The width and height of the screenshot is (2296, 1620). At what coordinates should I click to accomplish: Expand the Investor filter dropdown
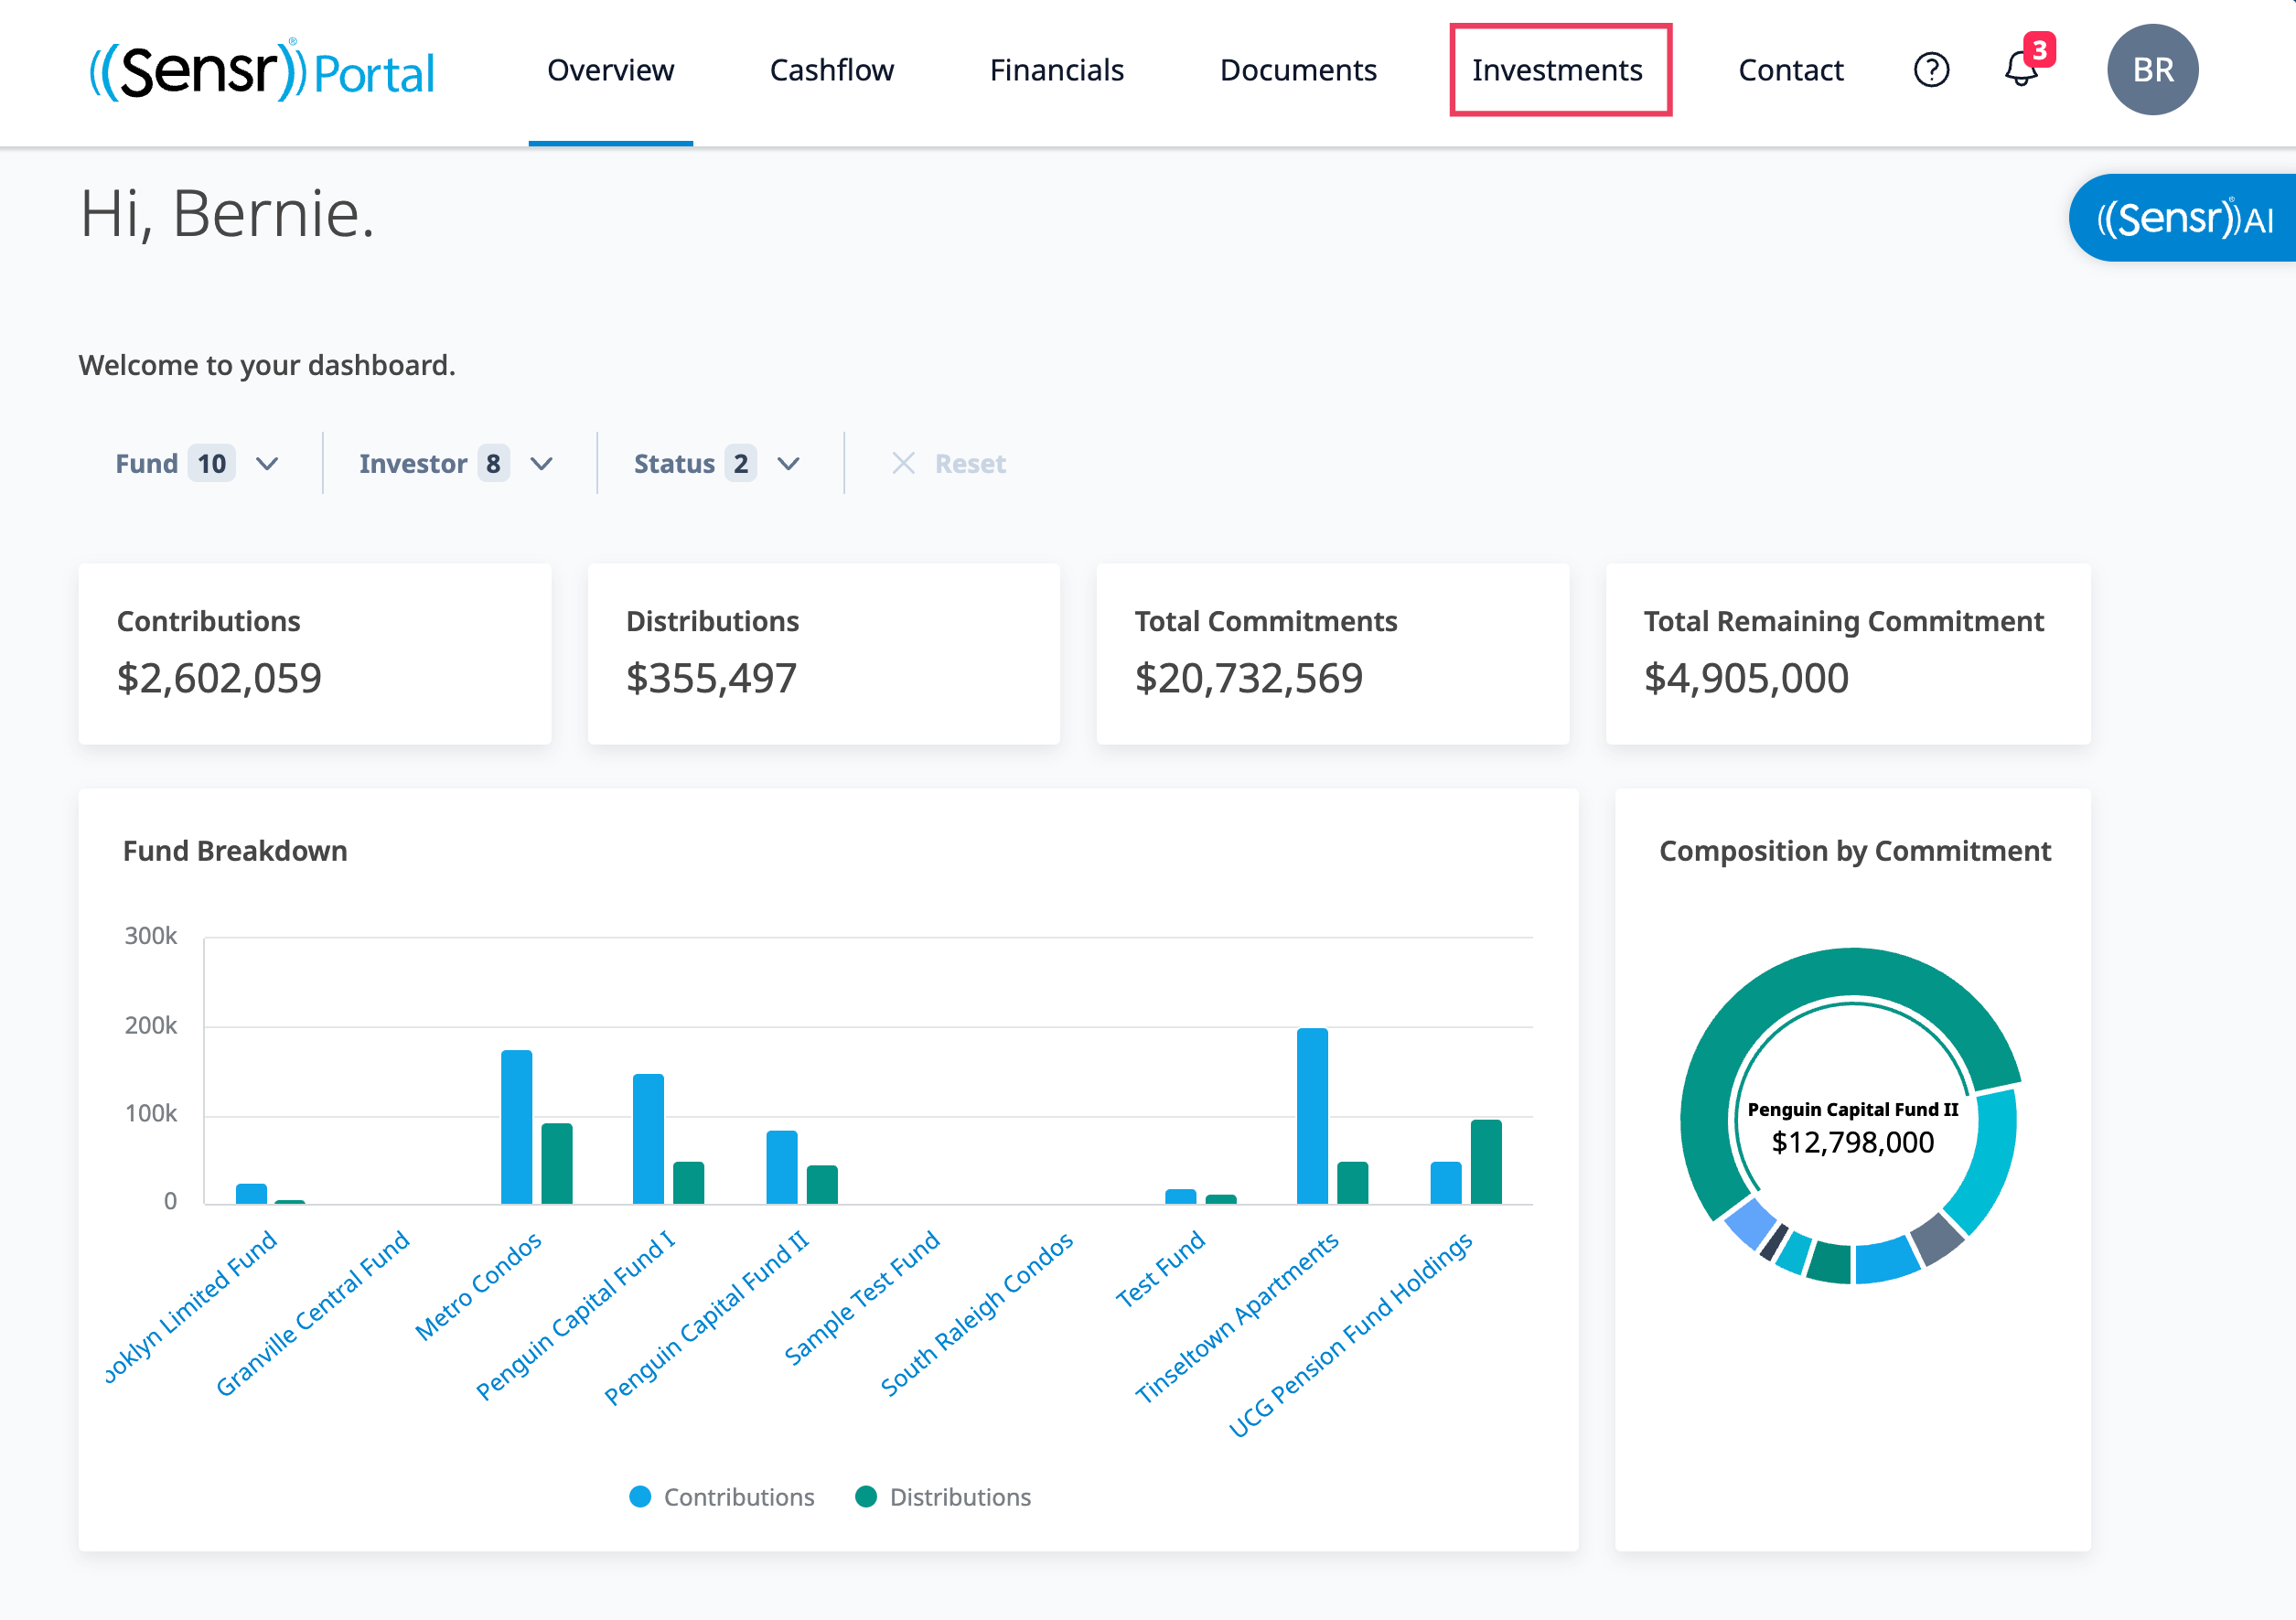(x=456, y=463)
